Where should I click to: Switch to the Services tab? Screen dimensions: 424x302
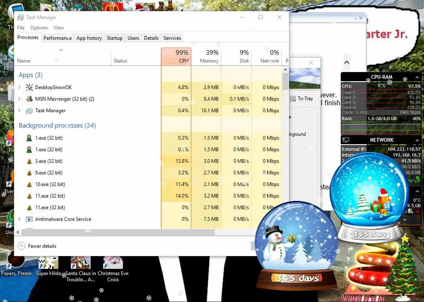point(172,38)
